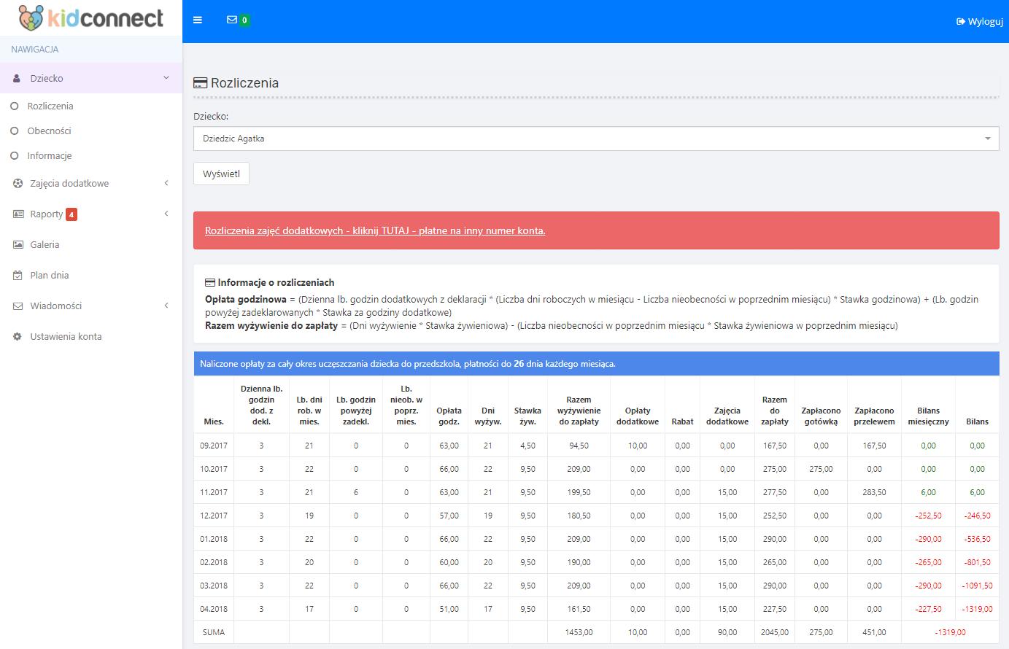1009x649 pixels.
Task: Click the 1453,00 total food cost value
Action: (x=579, y=632)
